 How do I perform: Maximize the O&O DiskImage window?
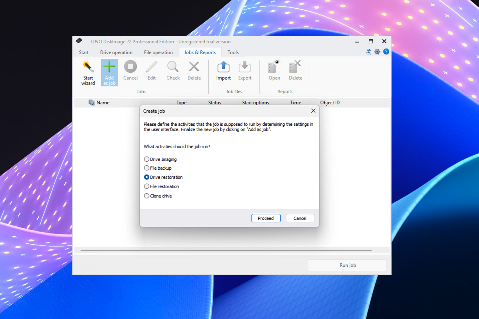pos(371,41)
